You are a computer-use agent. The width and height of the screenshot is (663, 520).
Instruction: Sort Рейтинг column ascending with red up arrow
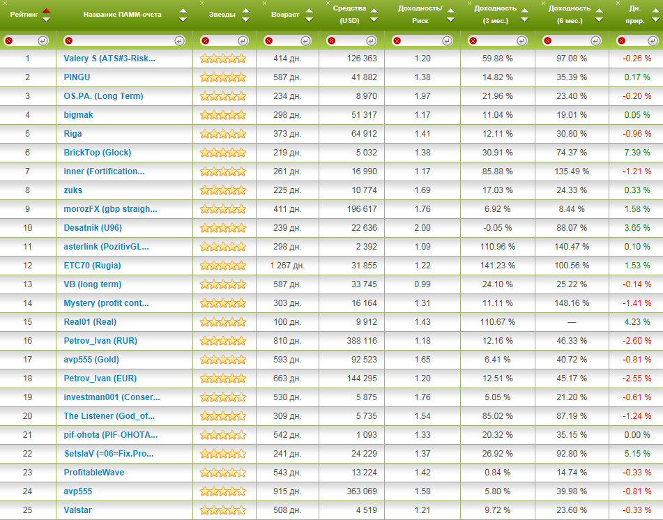point(47,11)
